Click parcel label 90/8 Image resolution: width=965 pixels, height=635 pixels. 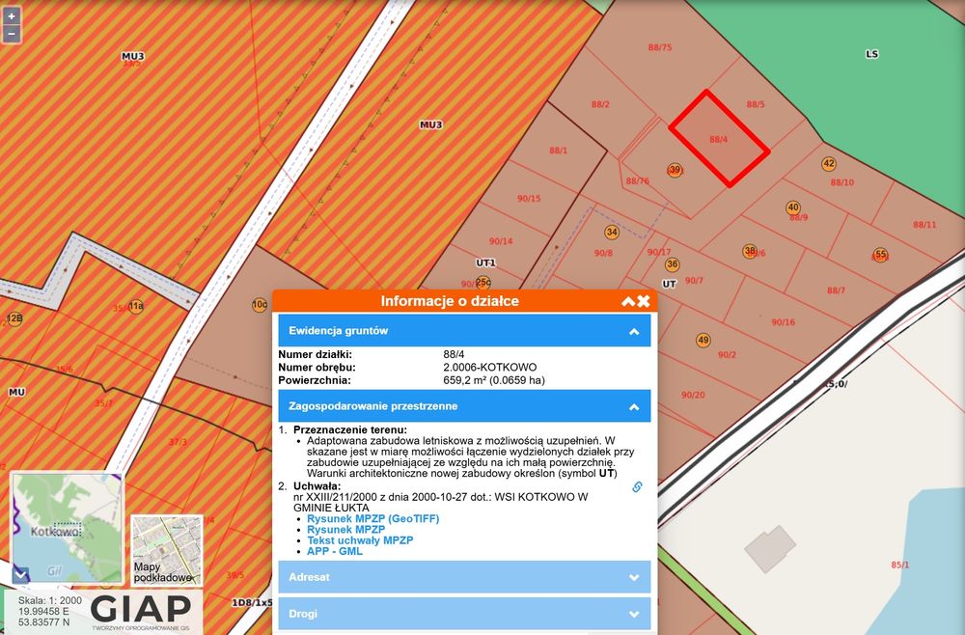coord(603,253)
